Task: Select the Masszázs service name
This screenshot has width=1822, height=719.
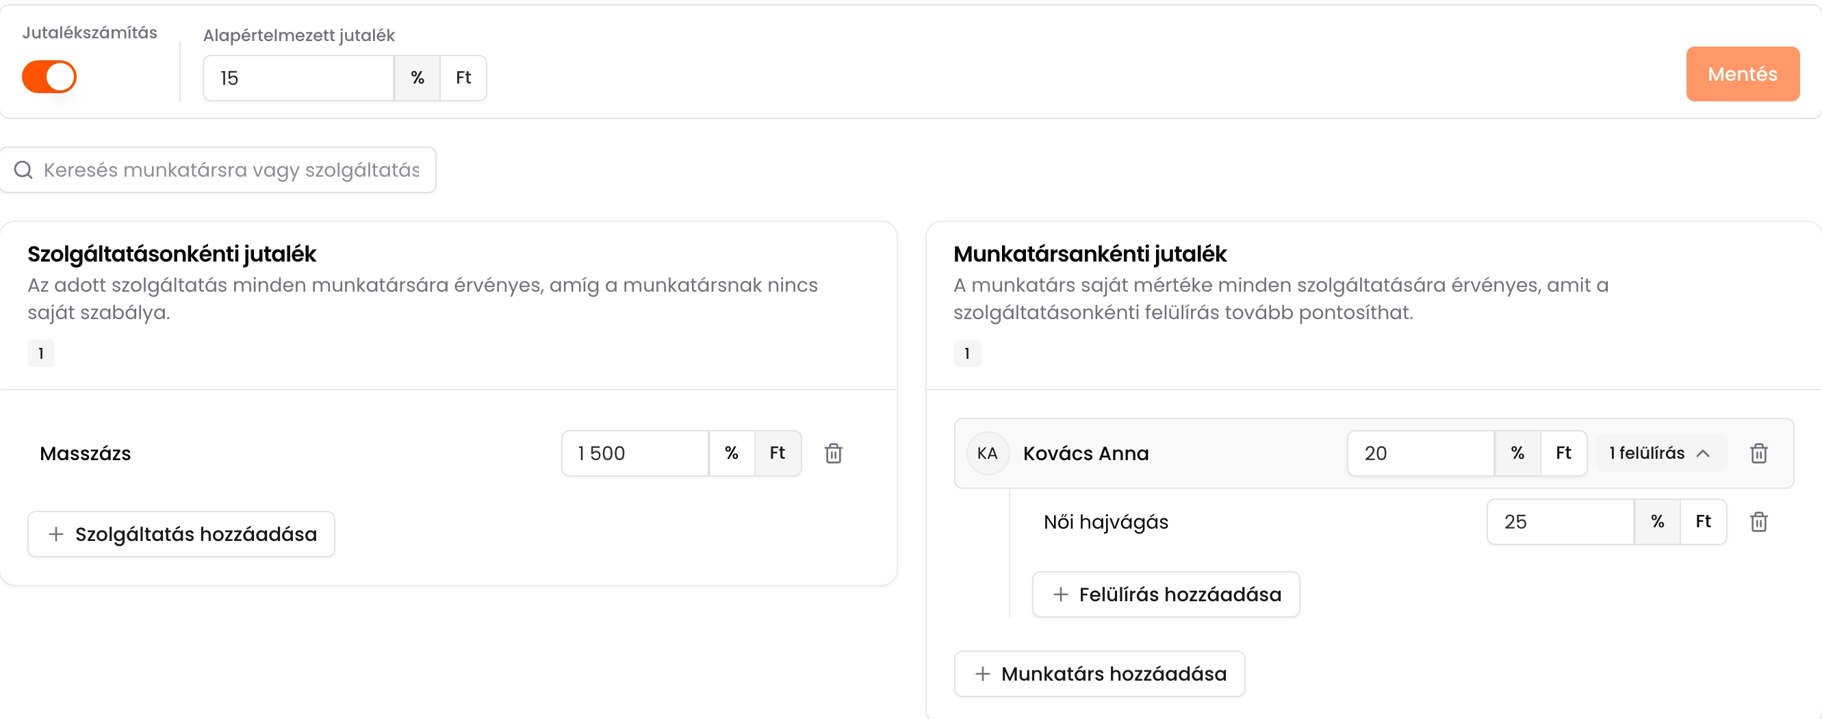Action: click(x=86, y=453)
